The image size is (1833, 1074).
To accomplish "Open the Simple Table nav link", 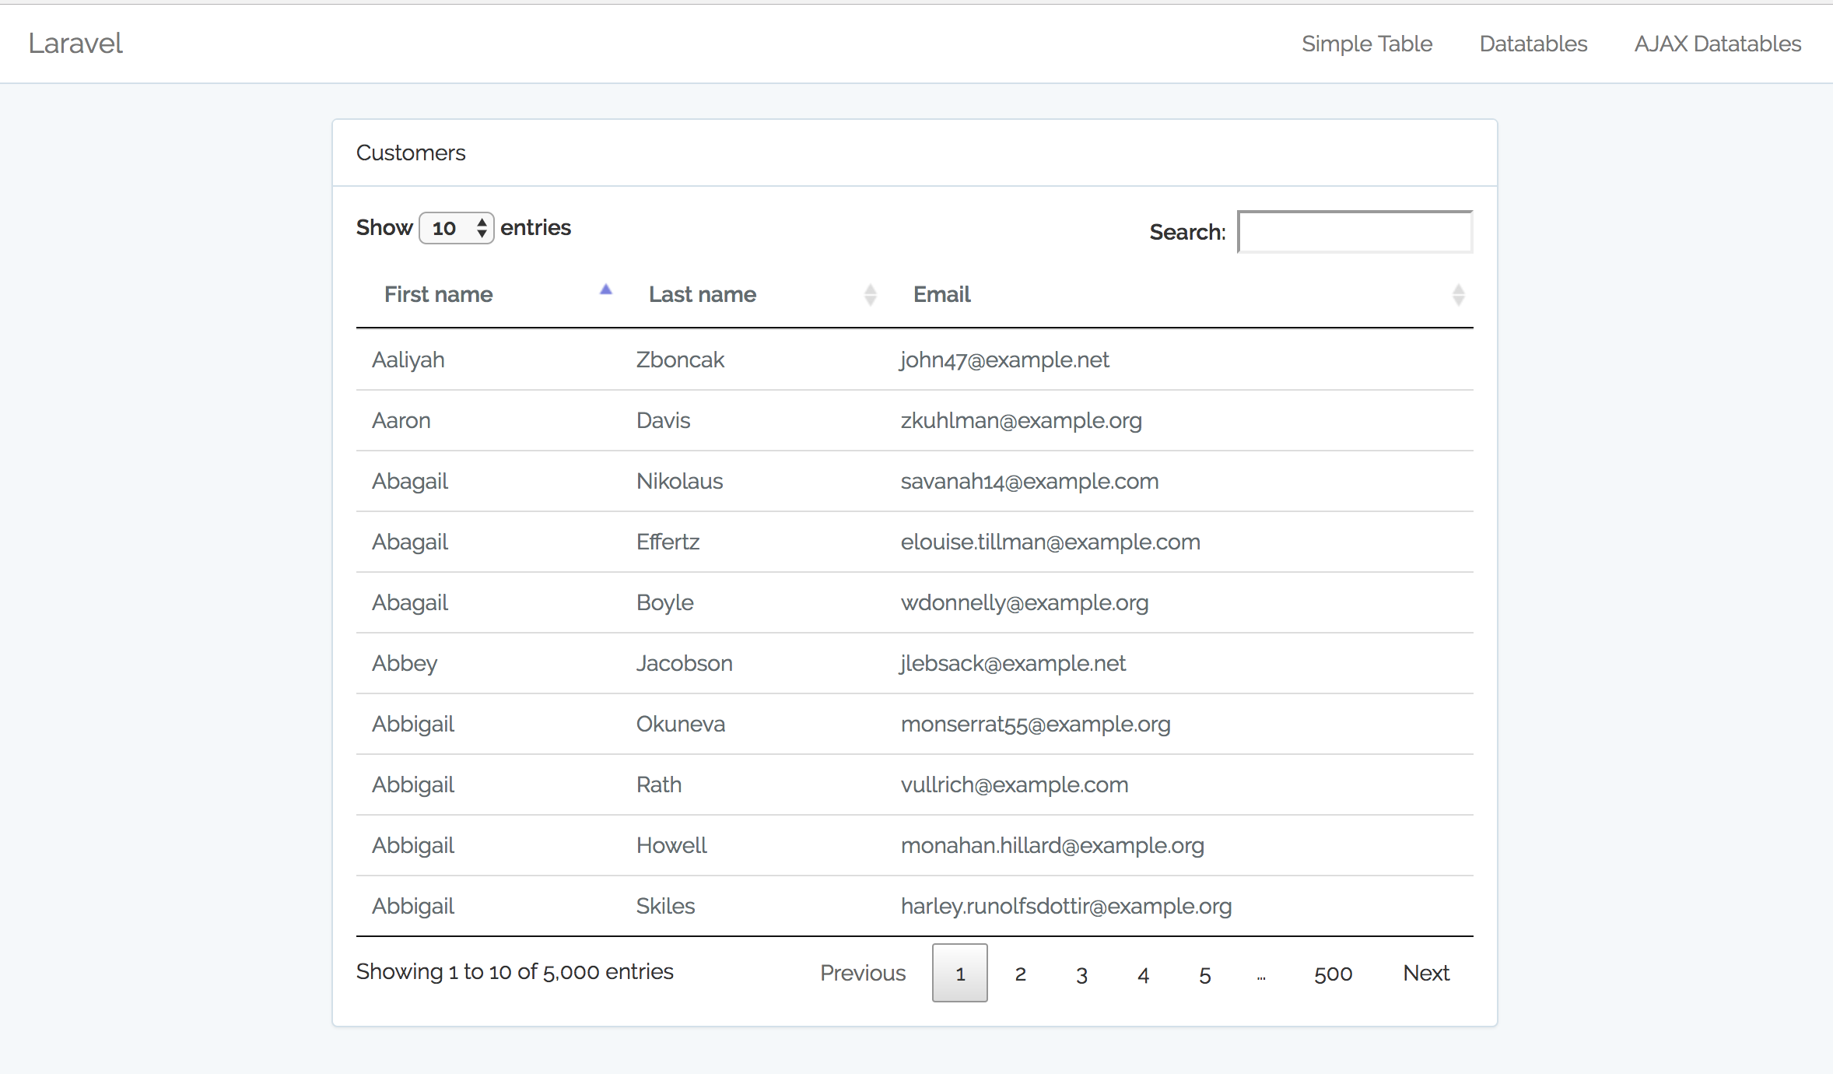I will pos(1366,44).
